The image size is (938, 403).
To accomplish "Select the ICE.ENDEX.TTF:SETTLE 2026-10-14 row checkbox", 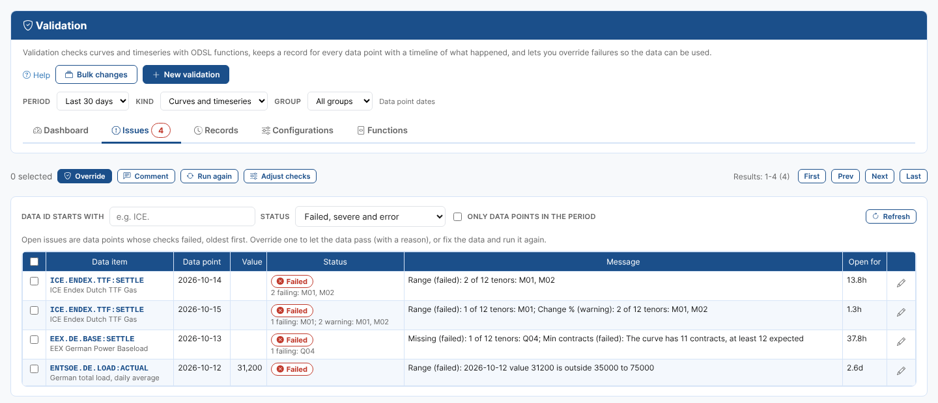I will coord(35,281).
